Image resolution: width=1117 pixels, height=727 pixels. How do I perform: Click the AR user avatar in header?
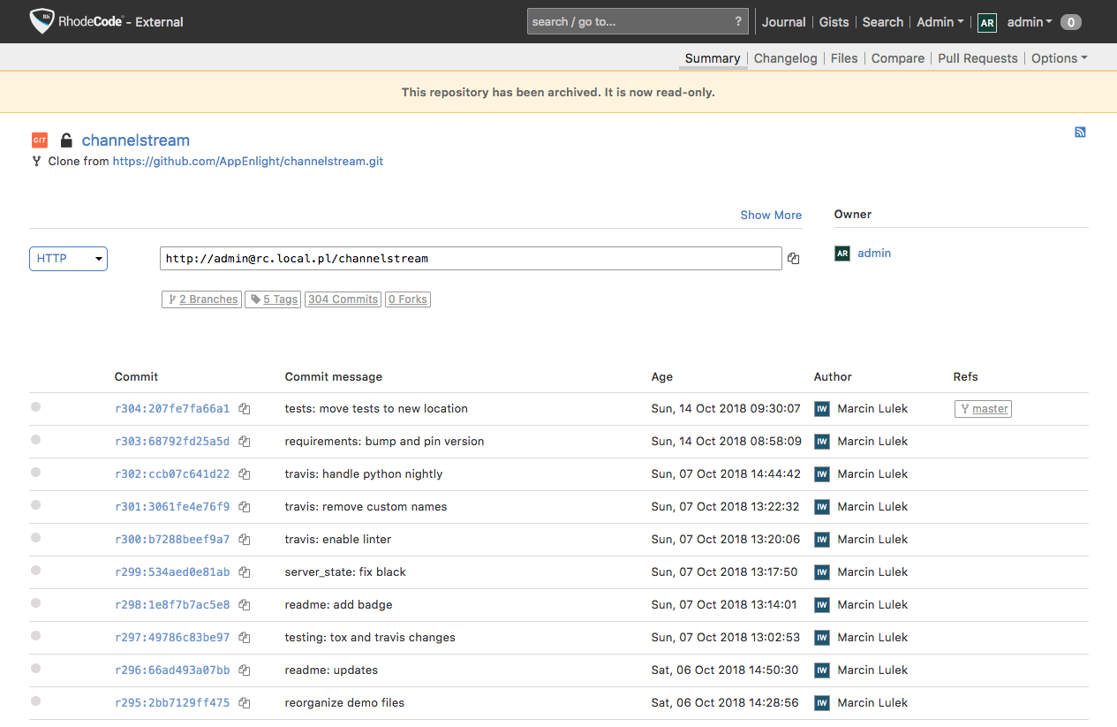pos(986,22)
